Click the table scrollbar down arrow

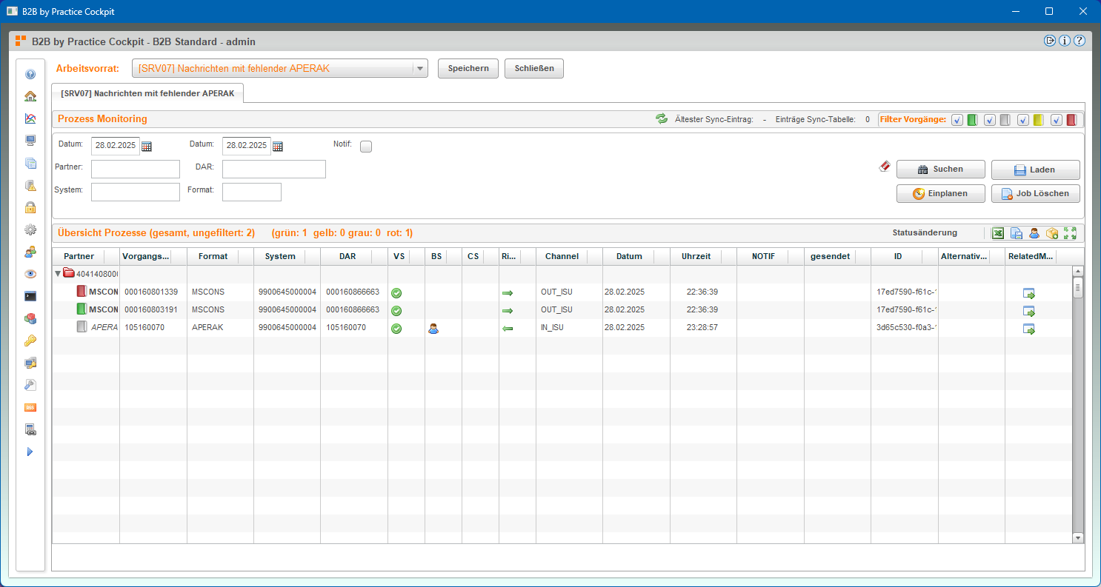(1078, 538)
